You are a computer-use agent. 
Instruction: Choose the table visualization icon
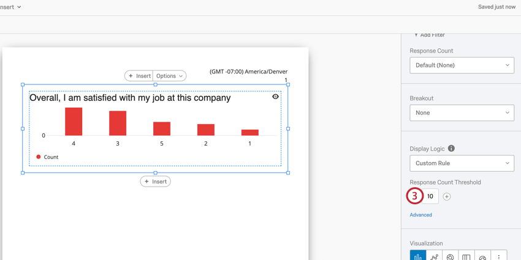[466, 256]
